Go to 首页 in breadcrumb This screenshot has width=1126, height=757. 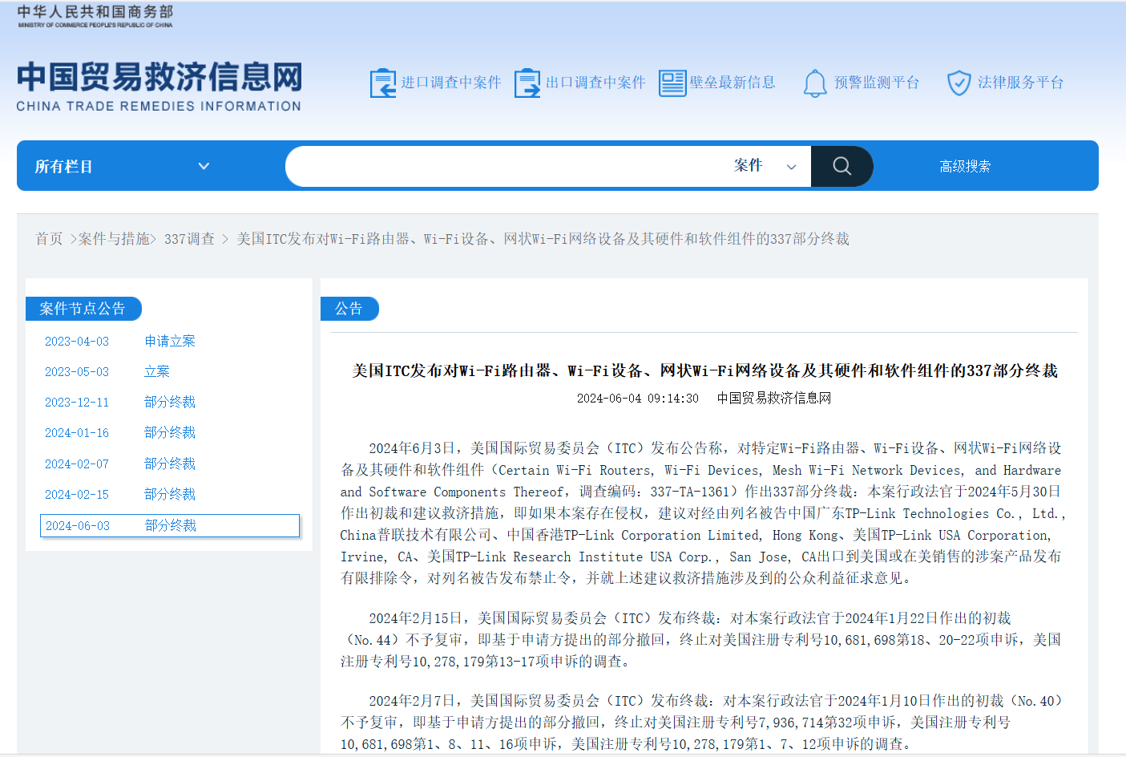pos(49,239)
